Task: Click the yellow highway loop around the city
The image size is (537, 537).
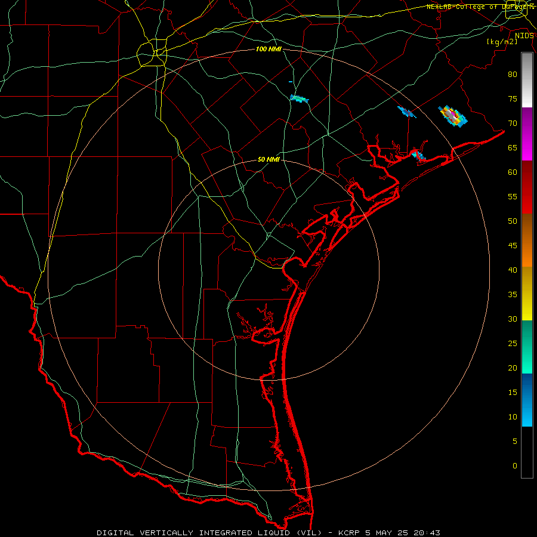Action: tap(152, 53)
